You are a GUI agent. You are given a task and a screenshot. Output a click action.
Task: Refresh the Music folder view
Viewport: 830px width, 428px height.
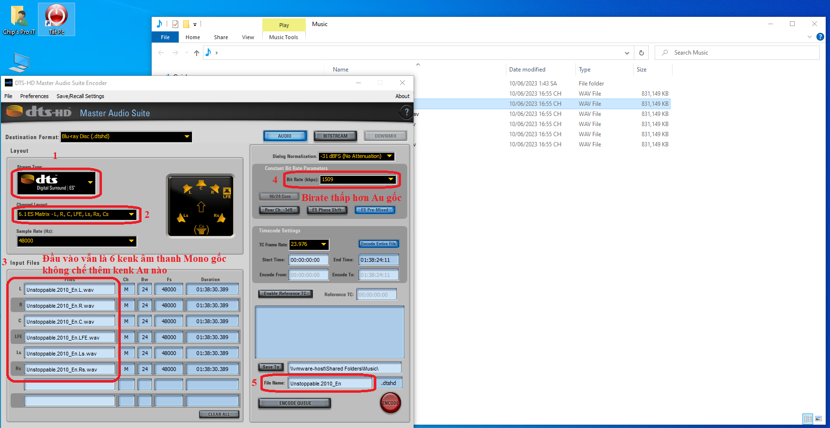(642, 53)
